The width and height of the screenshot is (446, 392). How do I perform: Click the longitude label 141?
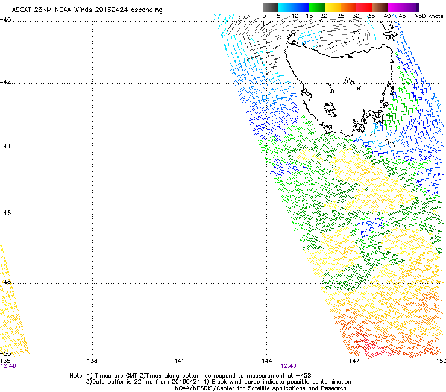179,361
